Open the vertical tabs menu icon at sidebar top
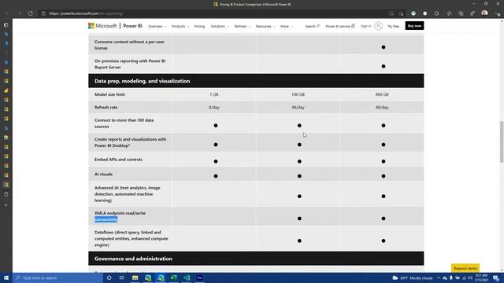Screen dimensions: 504x283 tap(6, 25)
